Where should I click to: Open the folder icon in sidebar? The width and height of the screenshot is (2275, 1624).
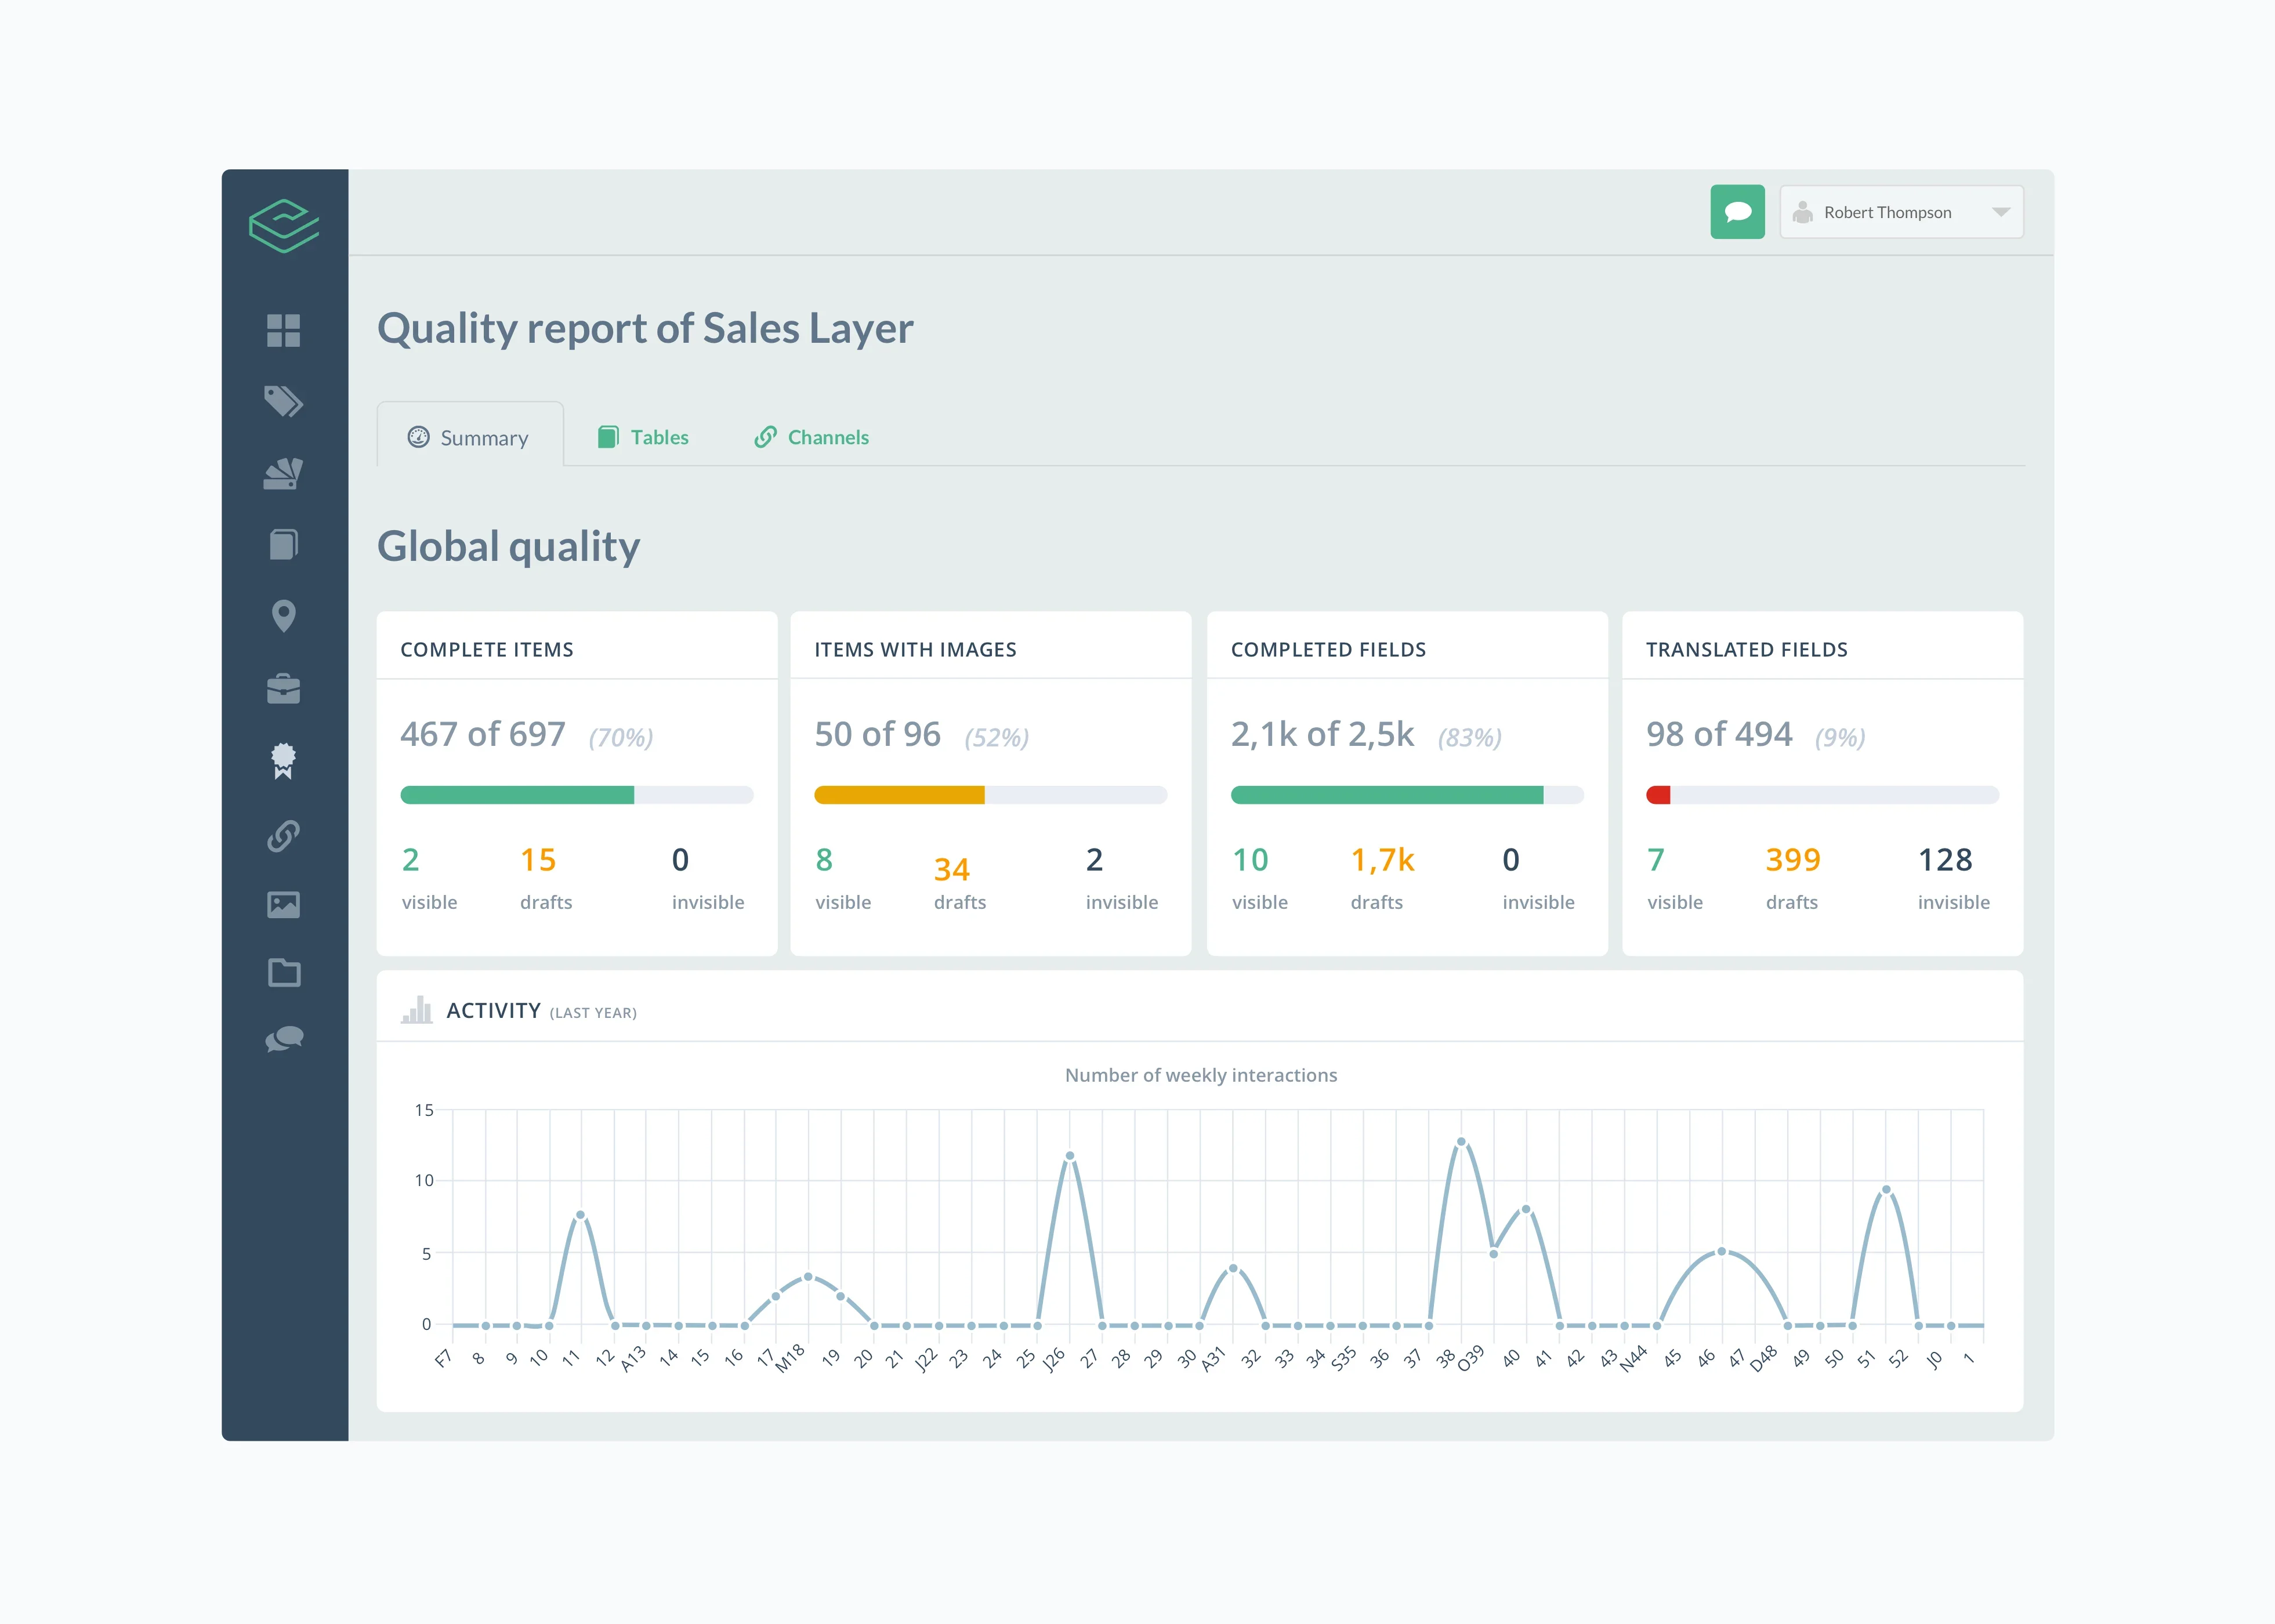click(x=284, y=973)
